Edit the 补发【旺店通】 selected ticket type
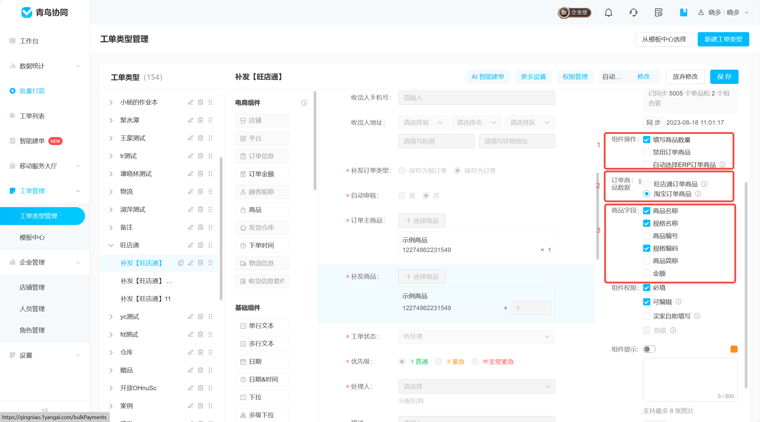 (191, 263)
